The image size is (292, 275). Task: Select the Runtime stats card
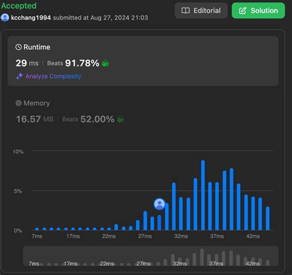143,61
